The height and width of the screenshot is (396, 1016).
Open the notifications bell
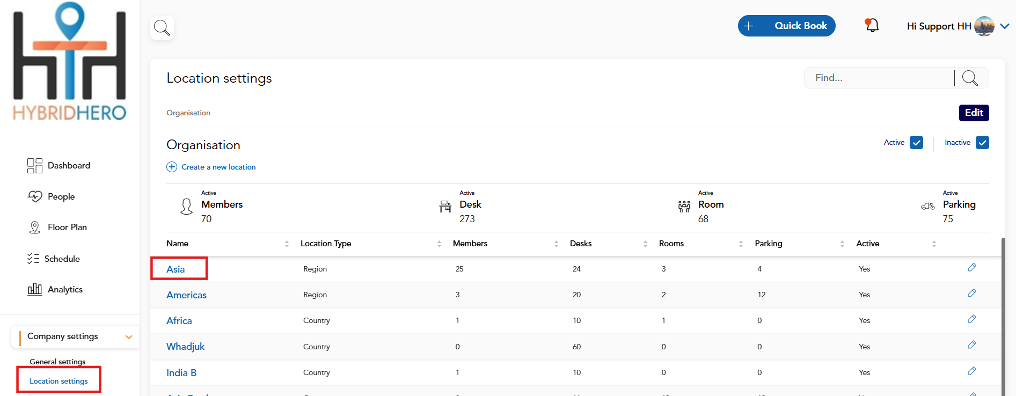click(872, 25)
